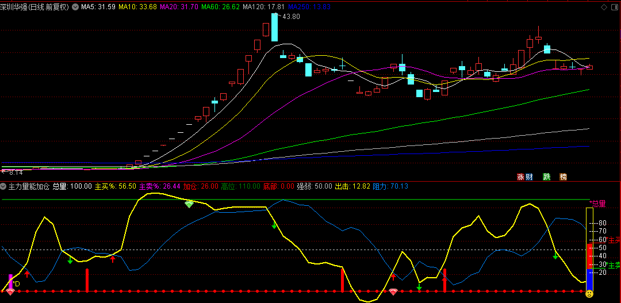Click the 总量: 100.00 value
The height and width of the screenshot is (303, 621).
[x=72, y=186]
